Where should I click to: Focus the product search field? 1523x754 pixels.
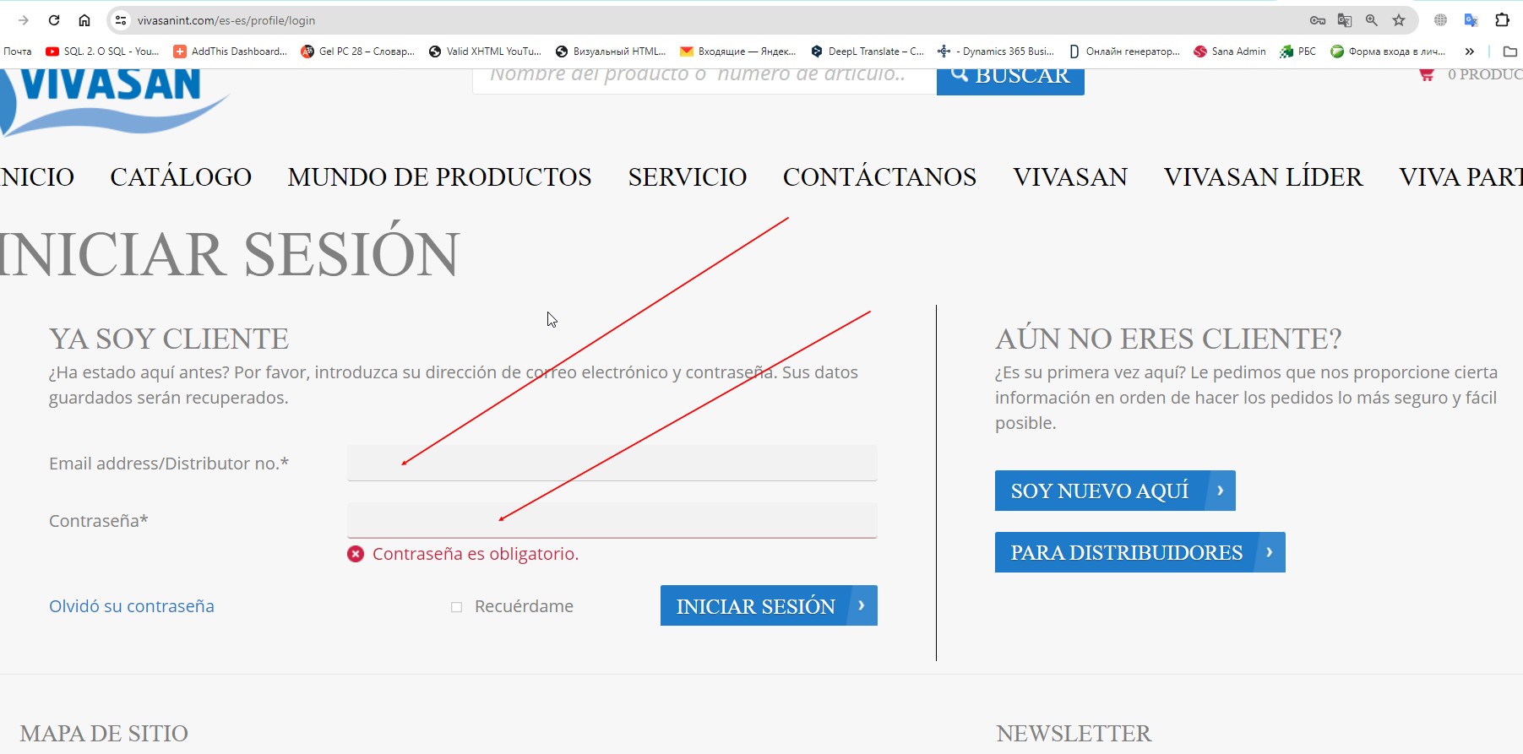704,81
